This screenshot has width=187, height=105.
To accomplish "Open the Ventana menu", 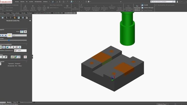I will [45, 2].
